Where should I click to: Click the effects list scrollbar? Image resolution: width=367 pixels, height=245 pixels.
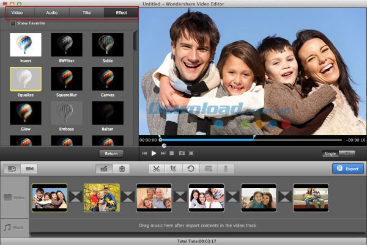click(135, 42)
